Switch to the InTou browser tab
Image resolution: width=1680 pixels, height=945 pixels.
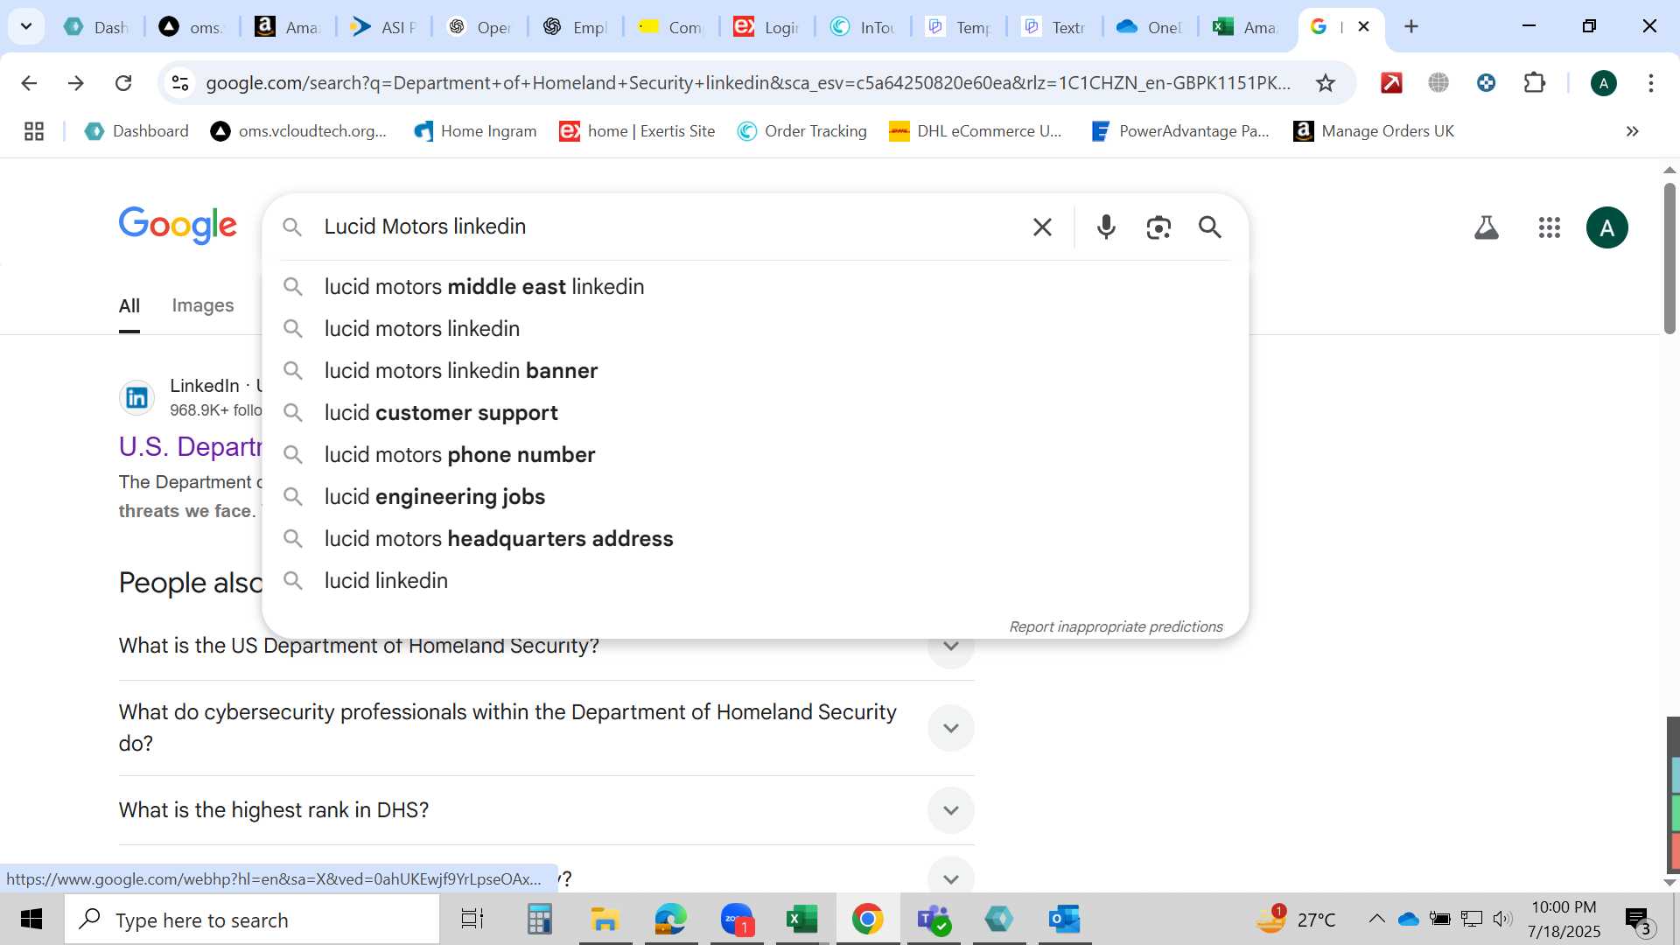click(864, 27)
